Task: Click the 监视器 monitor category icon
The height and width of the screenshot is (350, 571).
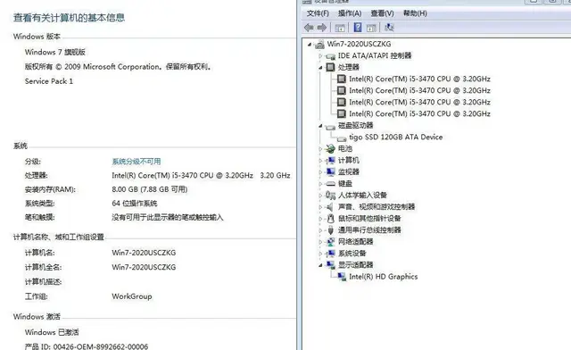Action: (x=330, y=171)
